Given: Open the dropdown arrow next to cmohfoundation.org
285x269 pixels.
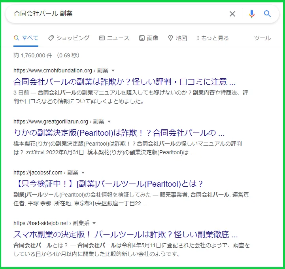Looking at the screenshot, I should tap(113, 70).
